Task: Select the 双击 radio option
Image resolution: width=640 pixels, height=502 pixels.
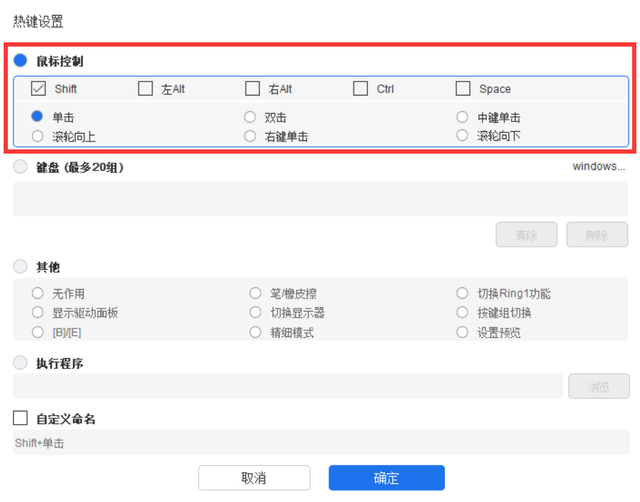Action: [x=250, y=117]
